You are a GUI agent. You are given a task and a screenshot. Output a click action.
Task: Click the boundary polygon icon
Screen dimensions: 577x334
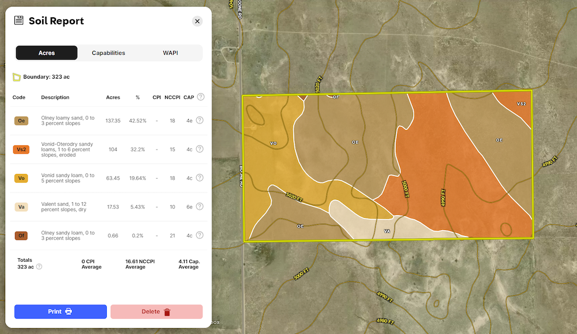pyautogui.click(x=17, y=76)
